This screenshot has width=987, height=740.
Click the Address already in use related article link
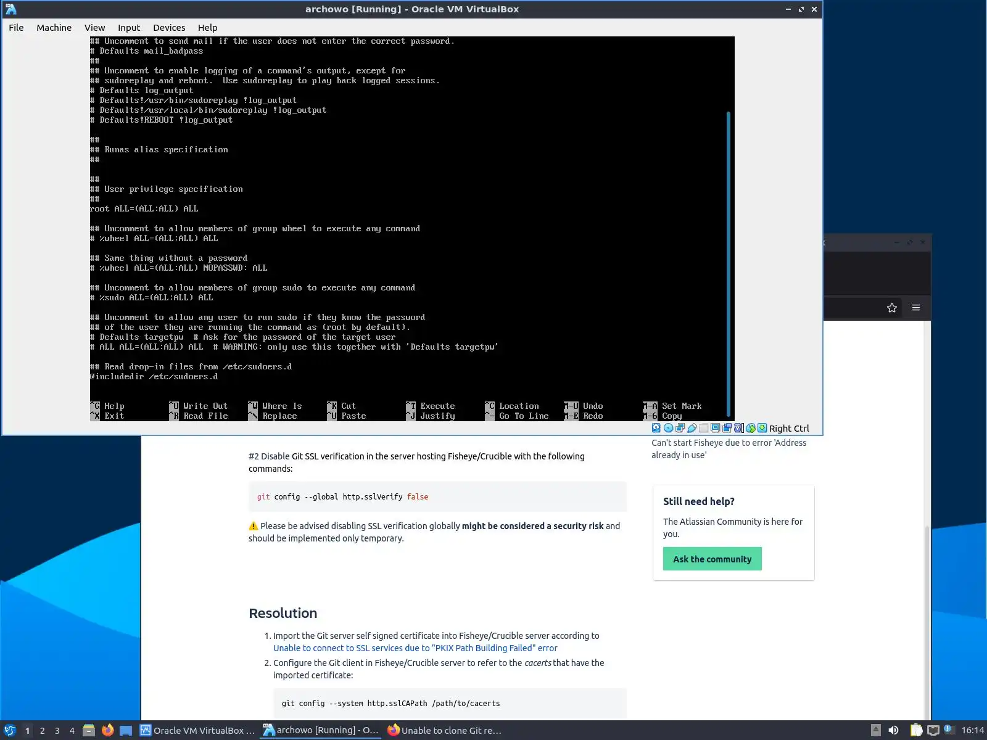coord(729,449)
